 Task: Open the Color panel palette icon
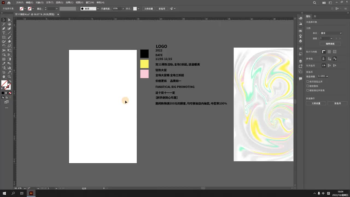(x=301, y=18)
